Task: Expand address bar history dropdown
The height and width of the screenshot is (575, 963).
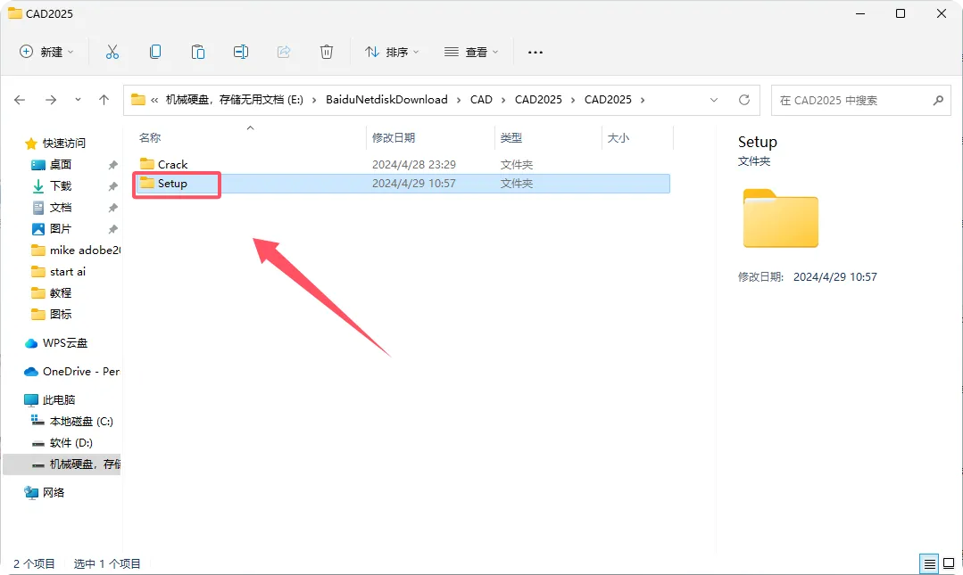Action: click(x=714, y=100)
